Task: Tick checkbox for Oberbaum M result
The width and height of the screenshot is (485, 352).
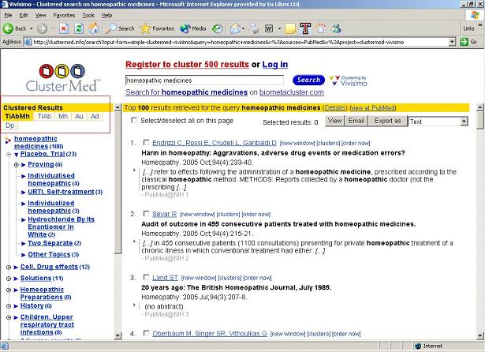Action: pos(146,333)
